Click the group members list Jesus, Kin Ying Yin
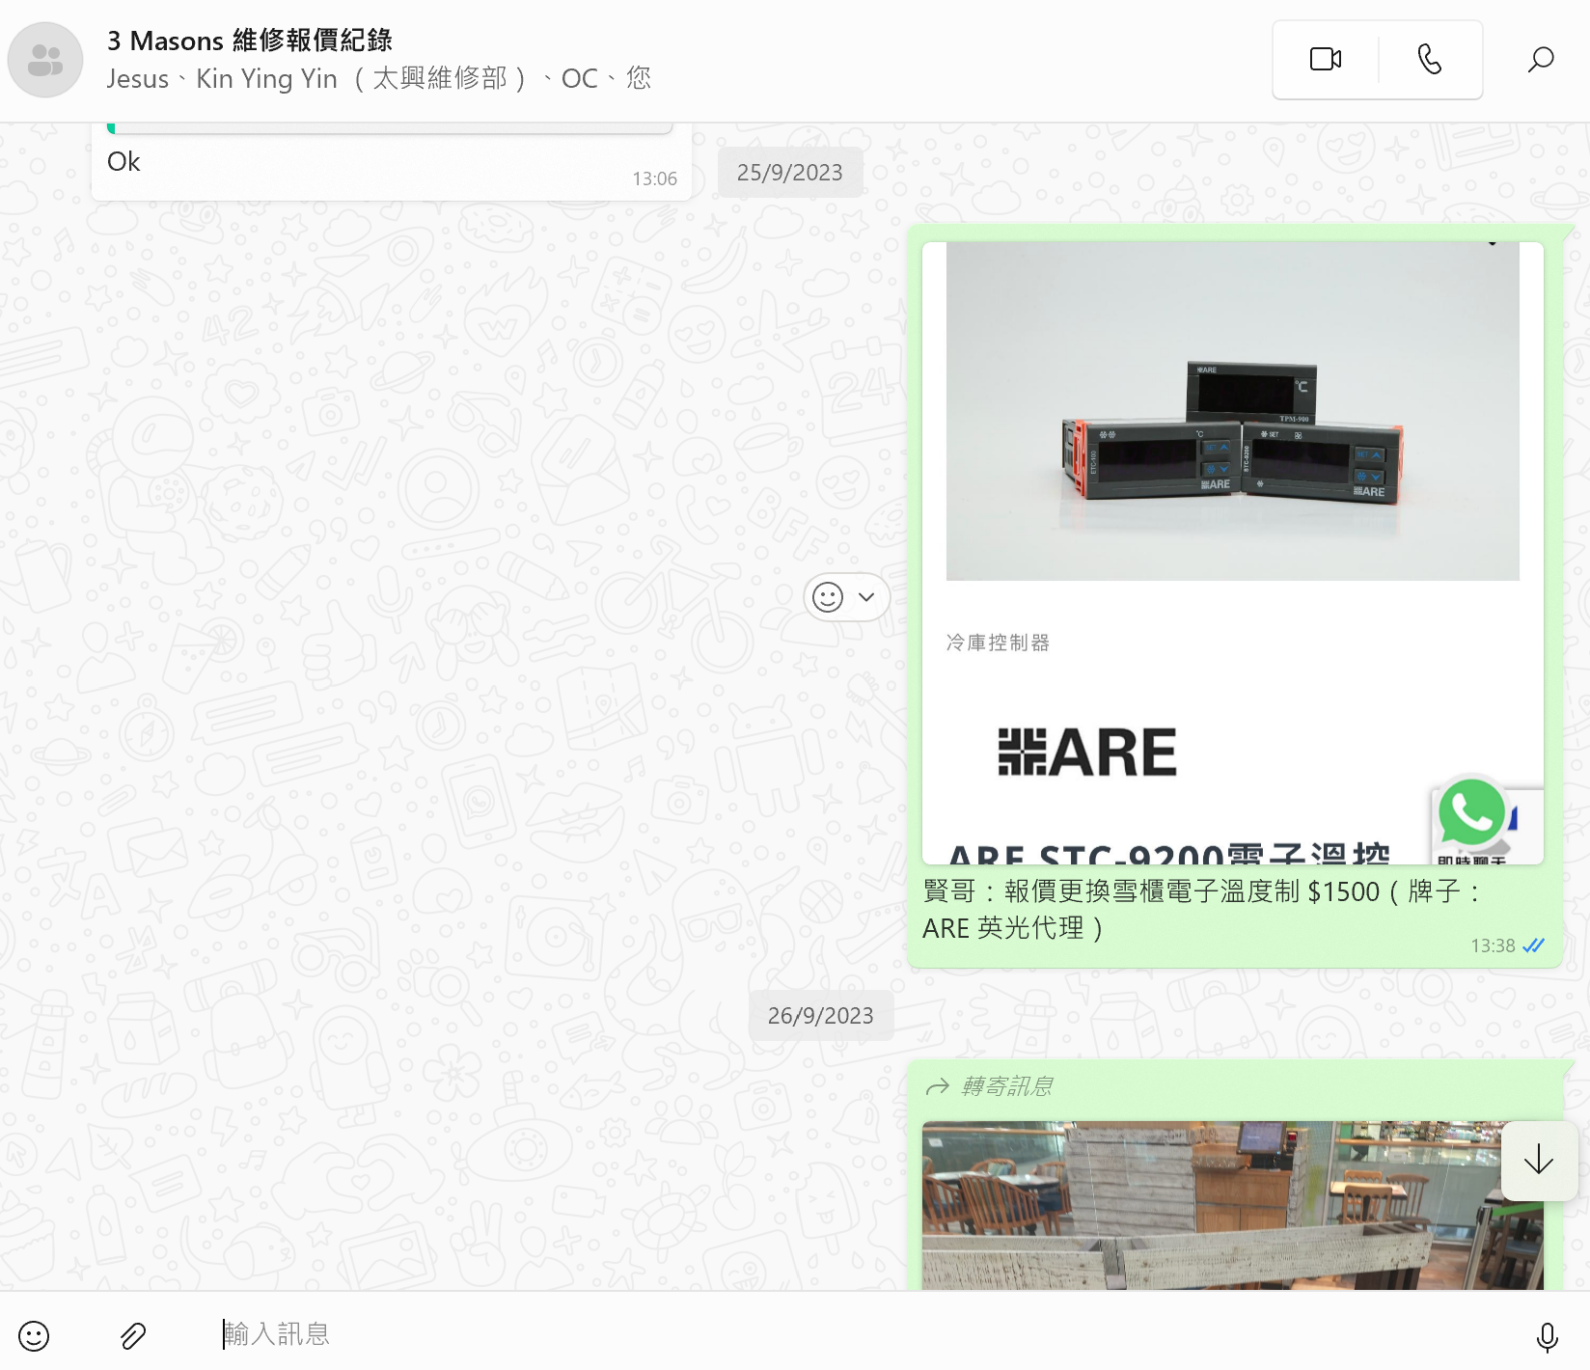1590x1370 pixels. (x=378, y=78)
